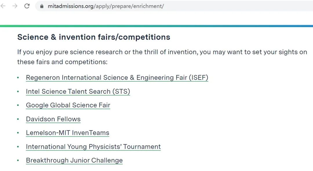
Task: Open International Young Physicists' Tournament link
Action: tap(93, 147)
